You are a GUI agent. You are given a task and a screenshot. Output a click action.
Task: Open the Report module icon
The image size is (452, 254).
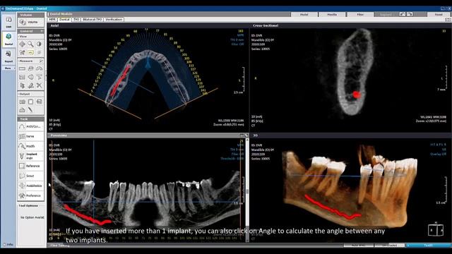(x=8, y=56)
